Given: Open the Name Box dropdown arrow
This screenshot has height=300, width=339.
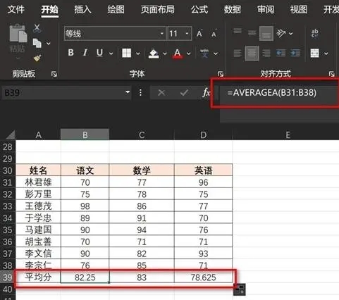Looking at the screenshot, I should (128, 92).
